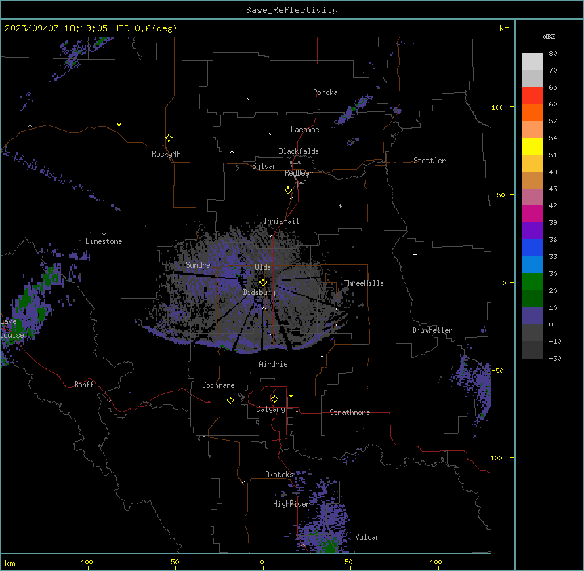
Task: Click the Innisfail town label
Action: coord(281,221)
